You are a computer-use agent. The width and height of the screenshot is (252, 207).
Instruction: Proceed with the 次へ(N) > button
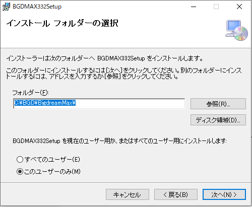tap(224, 194)
